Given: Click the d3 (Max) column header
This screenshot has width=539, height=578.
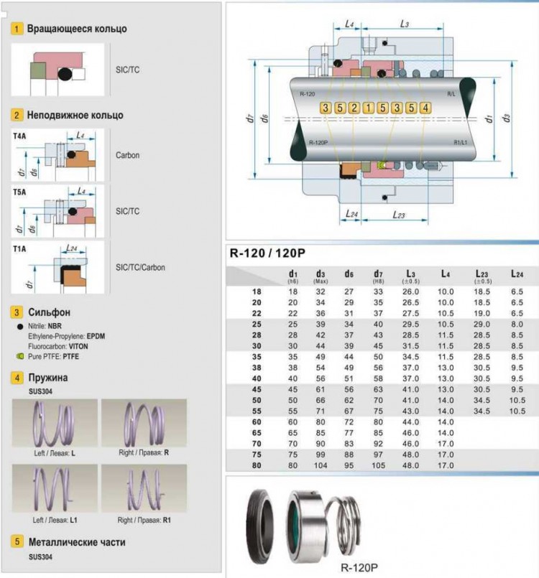Looking at the screenshot, I should pyautogui.click(x=321, y=276).
